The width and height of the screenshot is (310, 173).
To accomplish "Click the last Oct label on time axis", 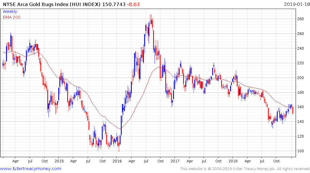I will coord(276,161).
